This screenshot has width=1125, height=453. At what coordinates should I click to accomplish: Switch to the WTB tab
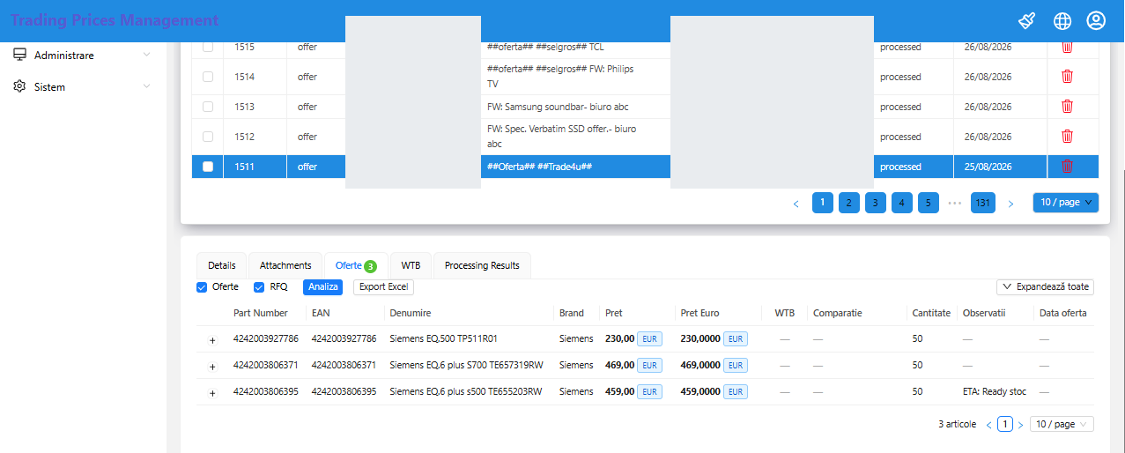click(411, 265)
